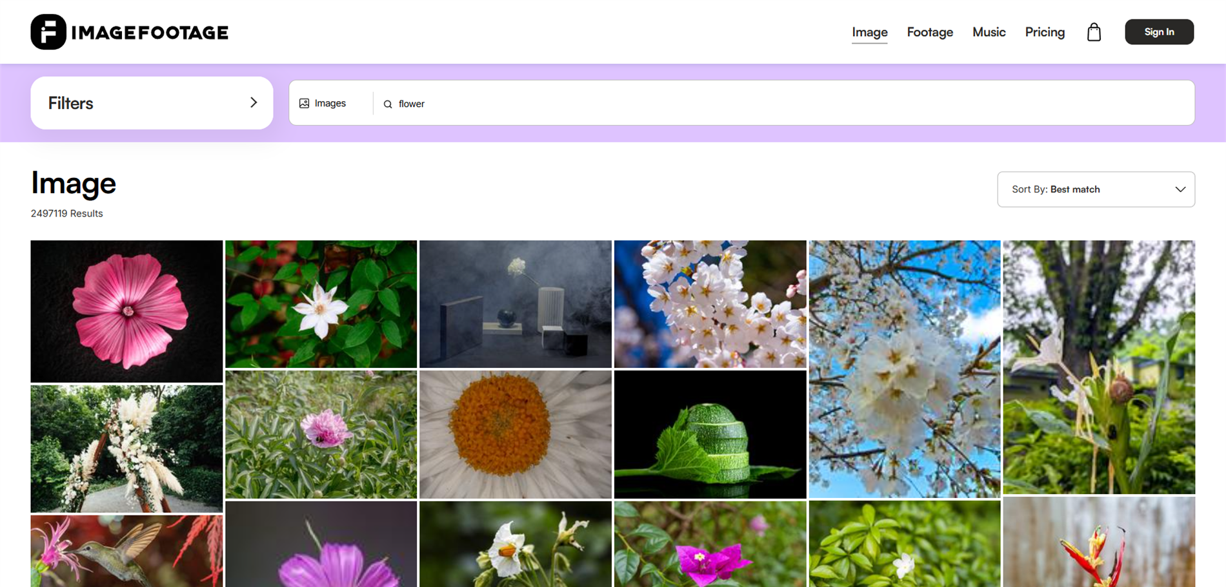Switch to the Footage nav item
This screenshot has height=587, width=1226.
(x=930, y=32)
